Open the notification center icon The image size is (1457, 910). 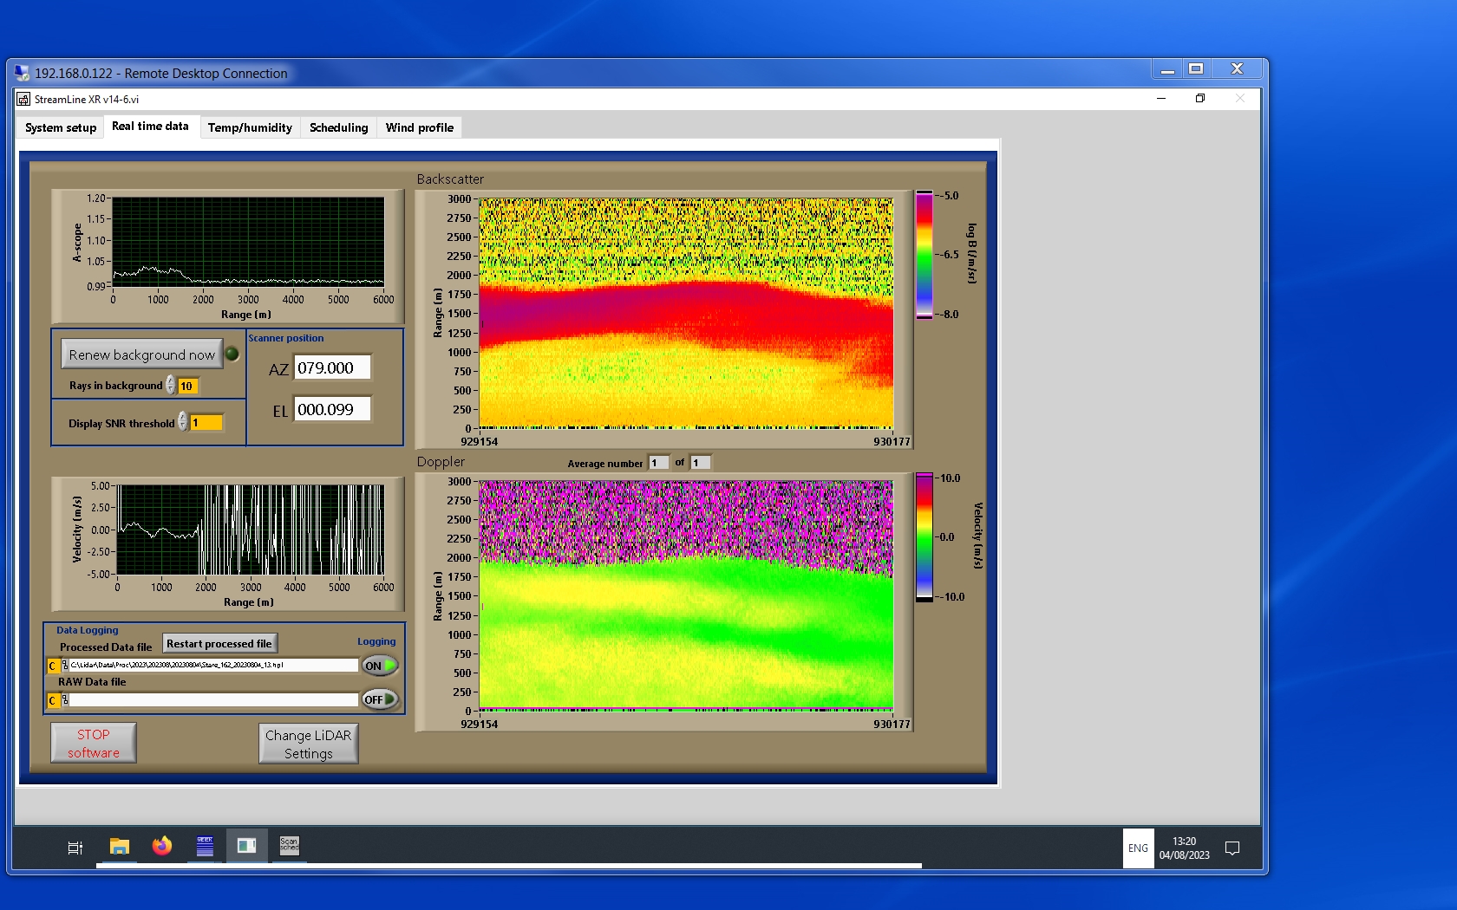tap(1232, 848)
